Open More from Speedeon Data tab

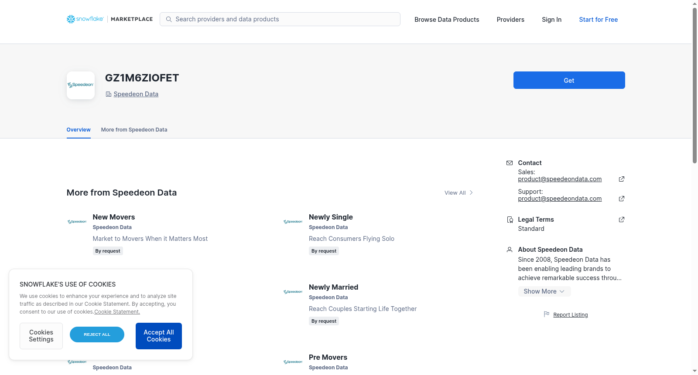click(134, 130)
